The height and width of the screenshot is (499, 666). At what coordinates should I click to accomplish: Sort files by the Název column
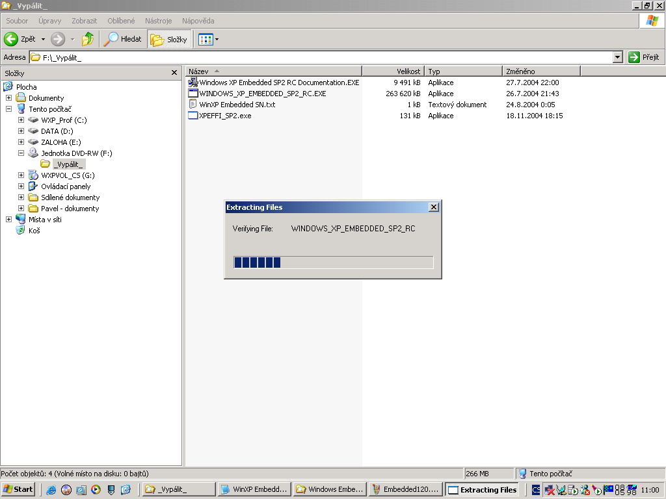[274, 71]
